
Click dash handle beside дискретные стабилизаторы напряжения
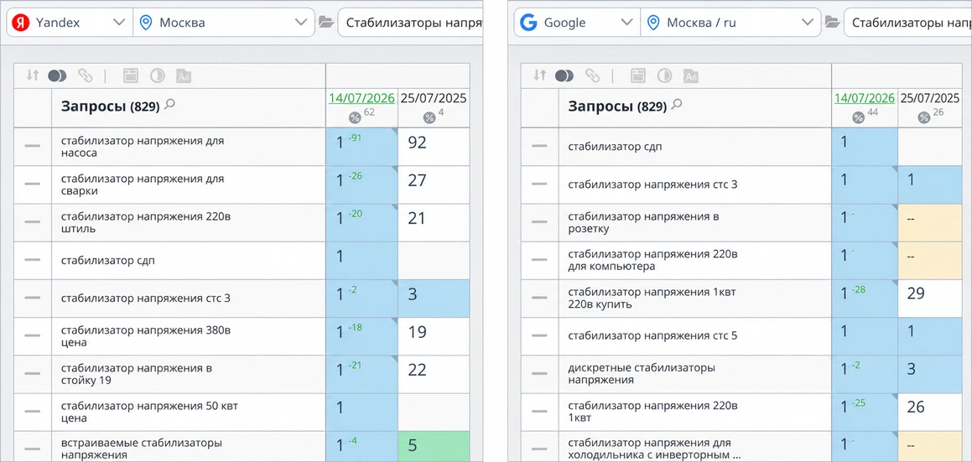[x=539, y=373]
